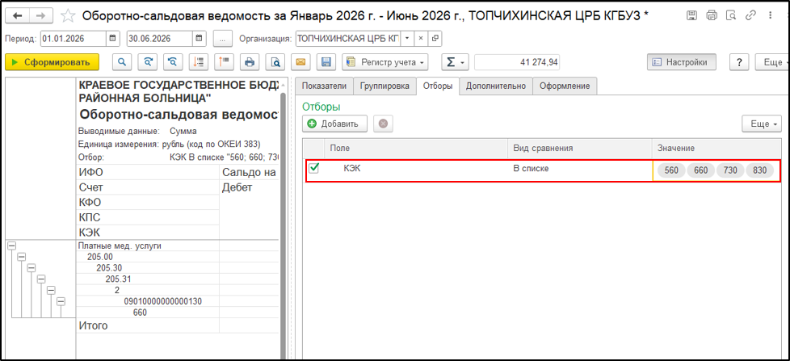Print the report with the printer icon
This screenshot has height=361, width=790.
[x=250, y=62]
